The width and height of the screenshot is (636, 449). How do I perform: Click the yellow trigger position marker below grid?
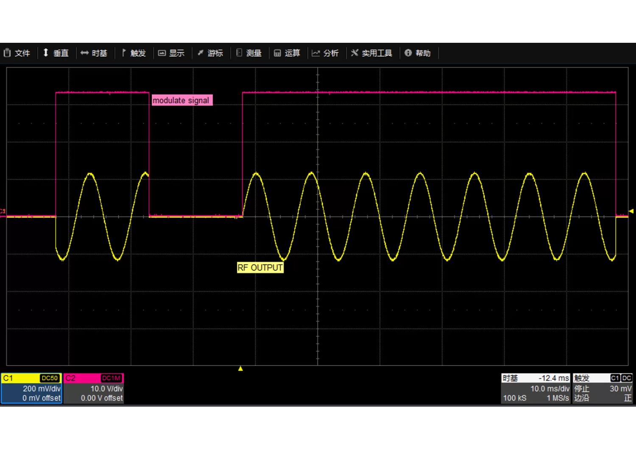(240, 369)
